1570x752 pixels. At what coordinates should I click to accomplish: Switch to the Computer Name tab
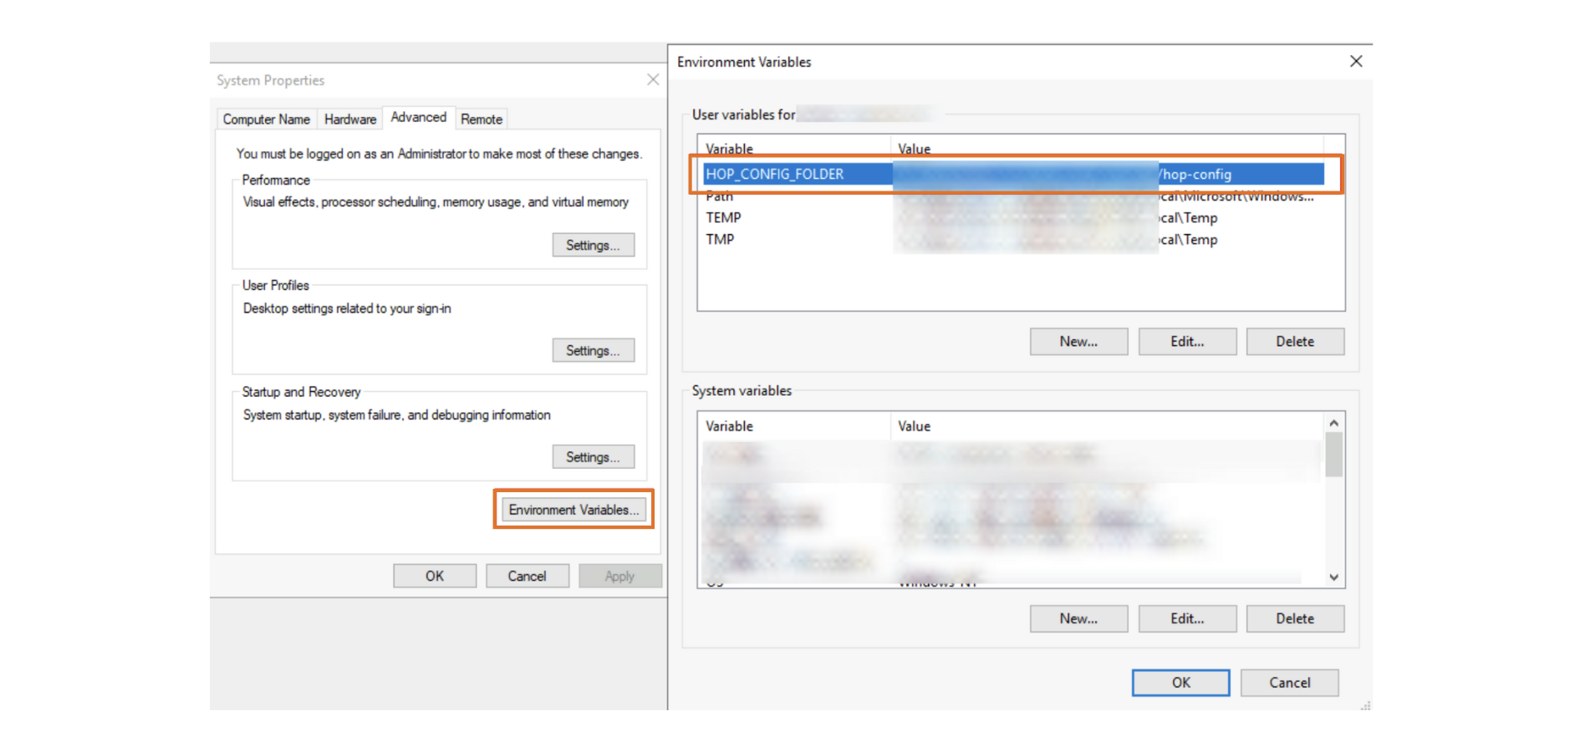[266, 119]
